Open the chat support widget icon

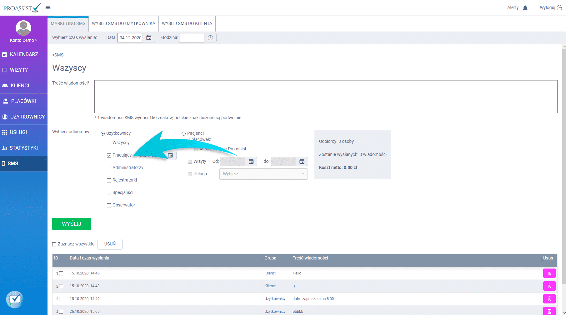pyautogui.click(x=15, y=299)
